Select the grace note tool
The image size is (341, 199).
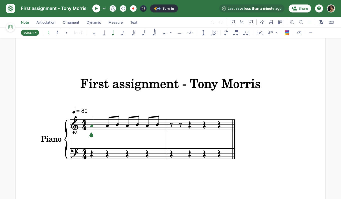pyautogui.click(x=226, y=33)
